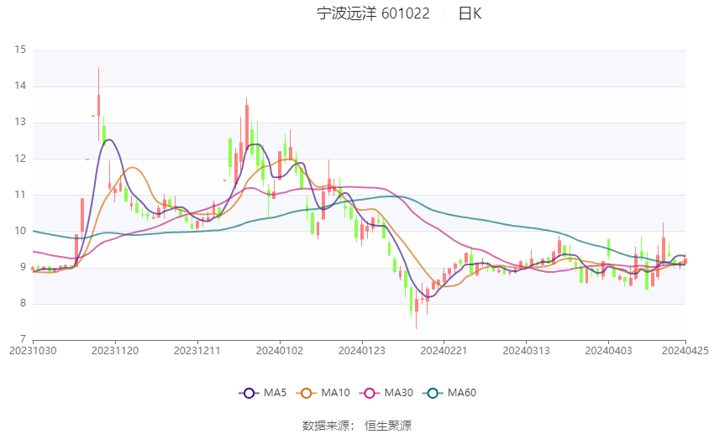The width and height of the screenshot is (714, 434).
Task: Click the data source text 恒生聚源
Action: click(x=388, y=426)
